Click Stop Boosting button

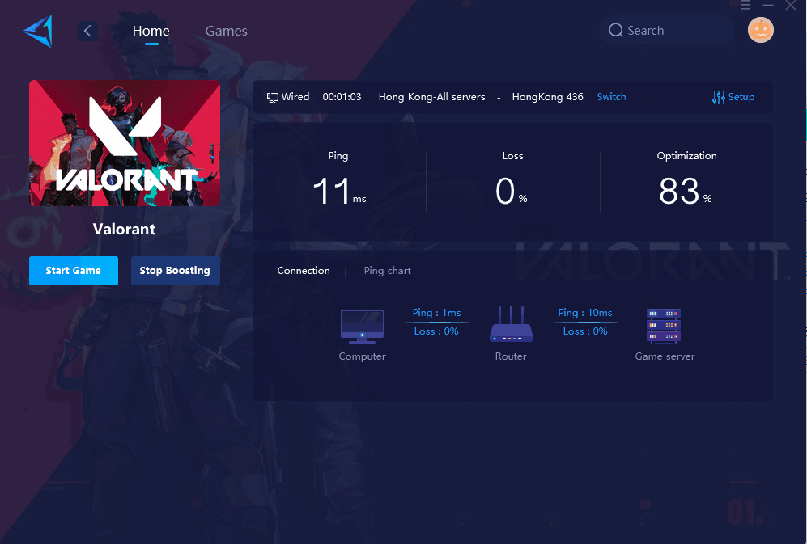coord(175,271)
